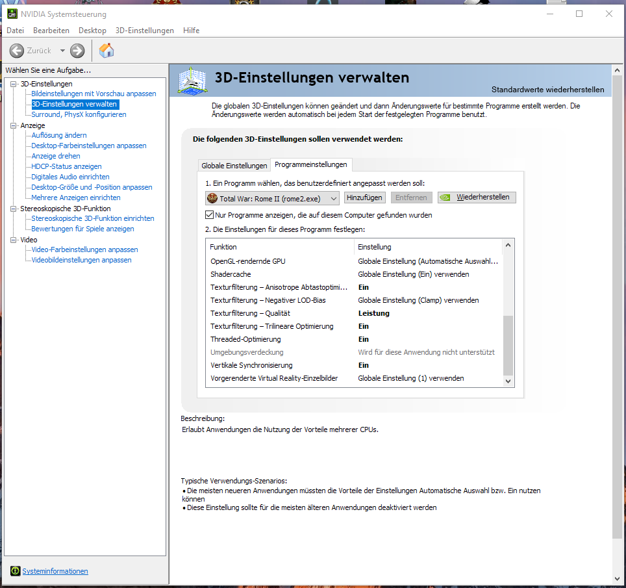
Task: Click the Hinzufügen button
Action: [x=364, y=198]
